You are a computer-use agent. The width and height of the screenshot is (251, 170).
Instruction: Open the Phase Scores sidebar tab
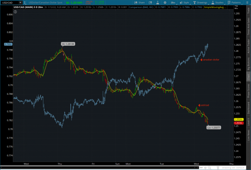pyautogui.click(x=249, y=91)
